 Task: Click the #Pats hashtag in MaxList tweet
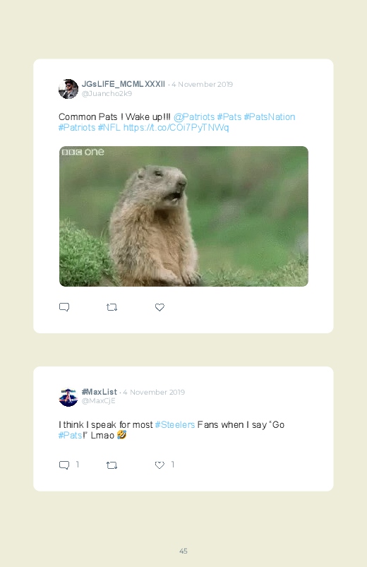[71, 436]
